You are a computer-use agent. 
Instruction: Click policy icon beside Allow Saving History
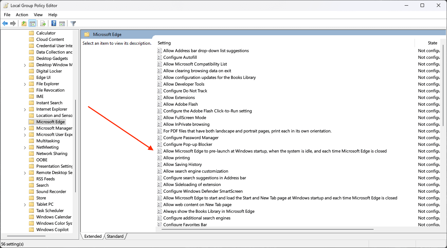(x=160, y=165)
